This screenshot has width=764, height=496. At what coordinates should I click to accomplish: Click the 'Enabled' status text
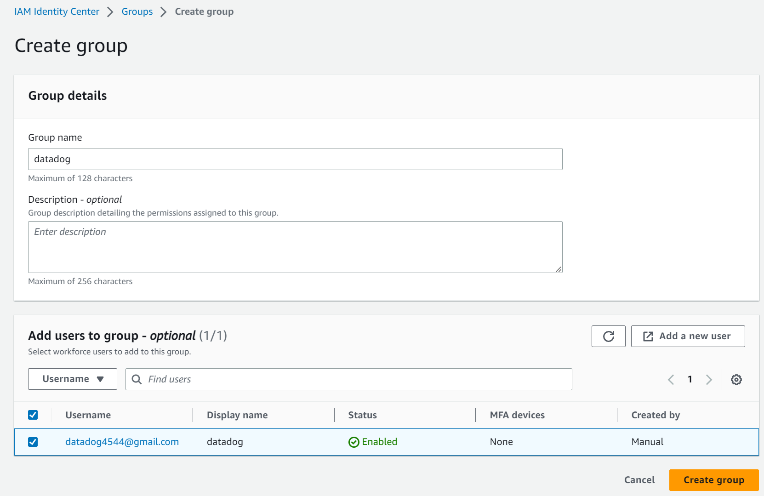click(x=380, y=442)
